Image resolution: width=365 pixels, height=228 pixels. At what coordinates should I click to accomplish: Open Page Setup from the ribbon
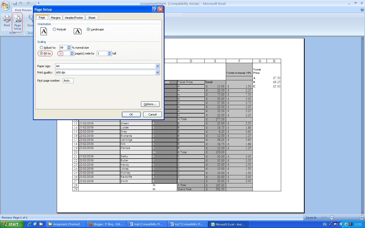tap(17, 22)
